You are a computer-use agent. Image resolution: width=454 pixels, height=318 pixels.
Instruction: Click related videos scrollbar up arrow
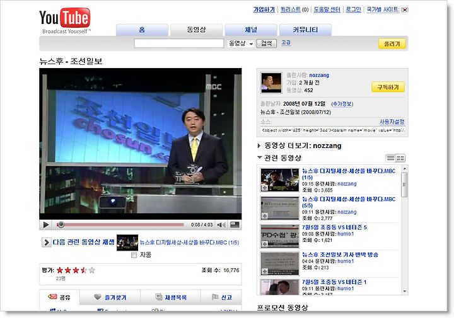404,169
